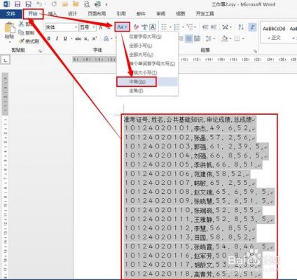Click the Cut scissors icon

tap(21, 24)
